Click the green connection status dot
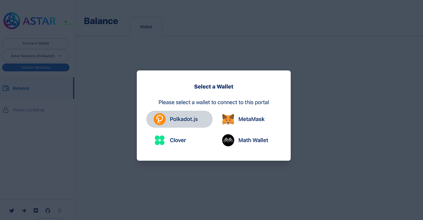Screen dimensions: 423x220 point(66,22)
